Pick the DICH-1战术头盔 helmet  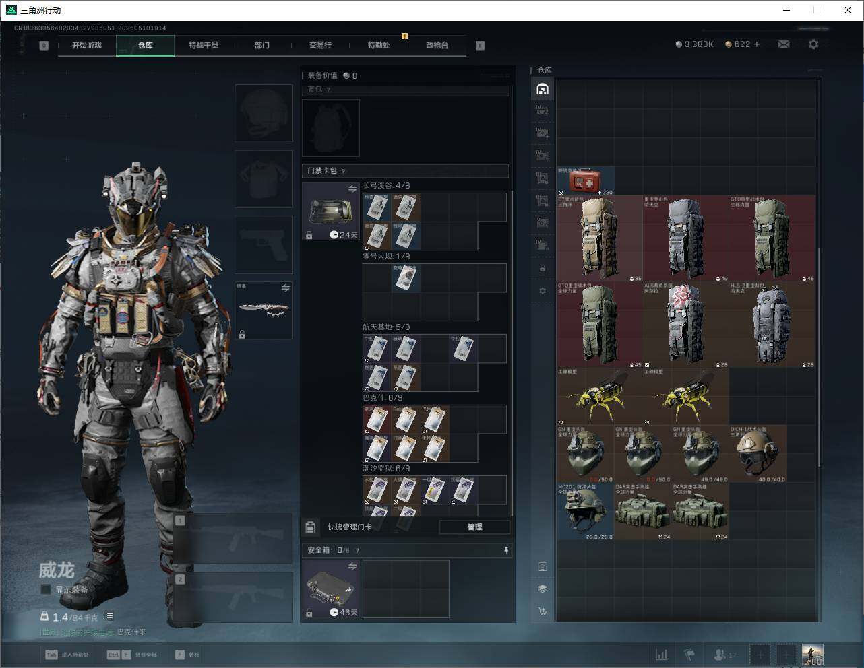tap(758, 454)
